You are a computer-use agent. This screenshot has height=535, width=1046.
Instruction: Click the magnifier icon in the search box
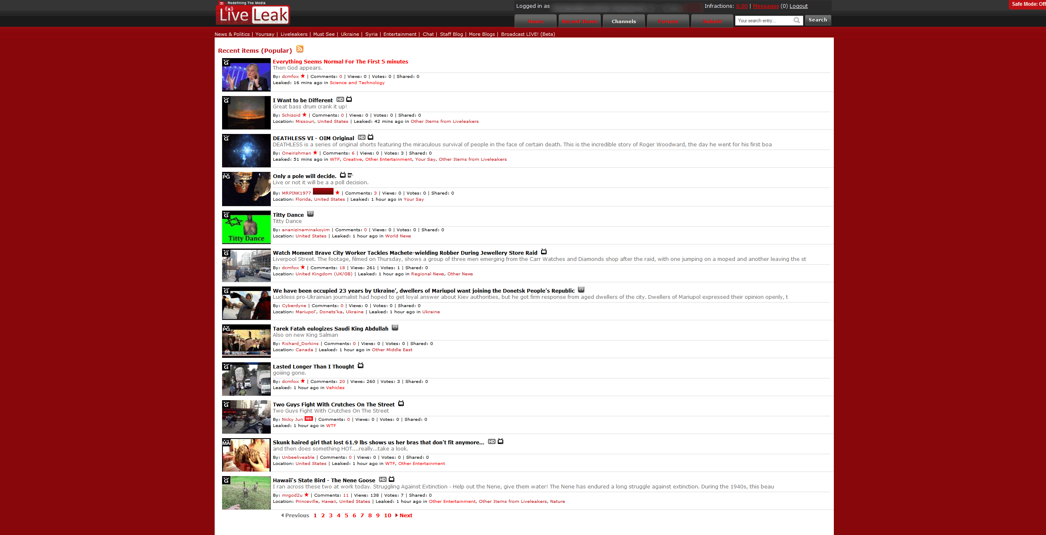click(797, 20)
